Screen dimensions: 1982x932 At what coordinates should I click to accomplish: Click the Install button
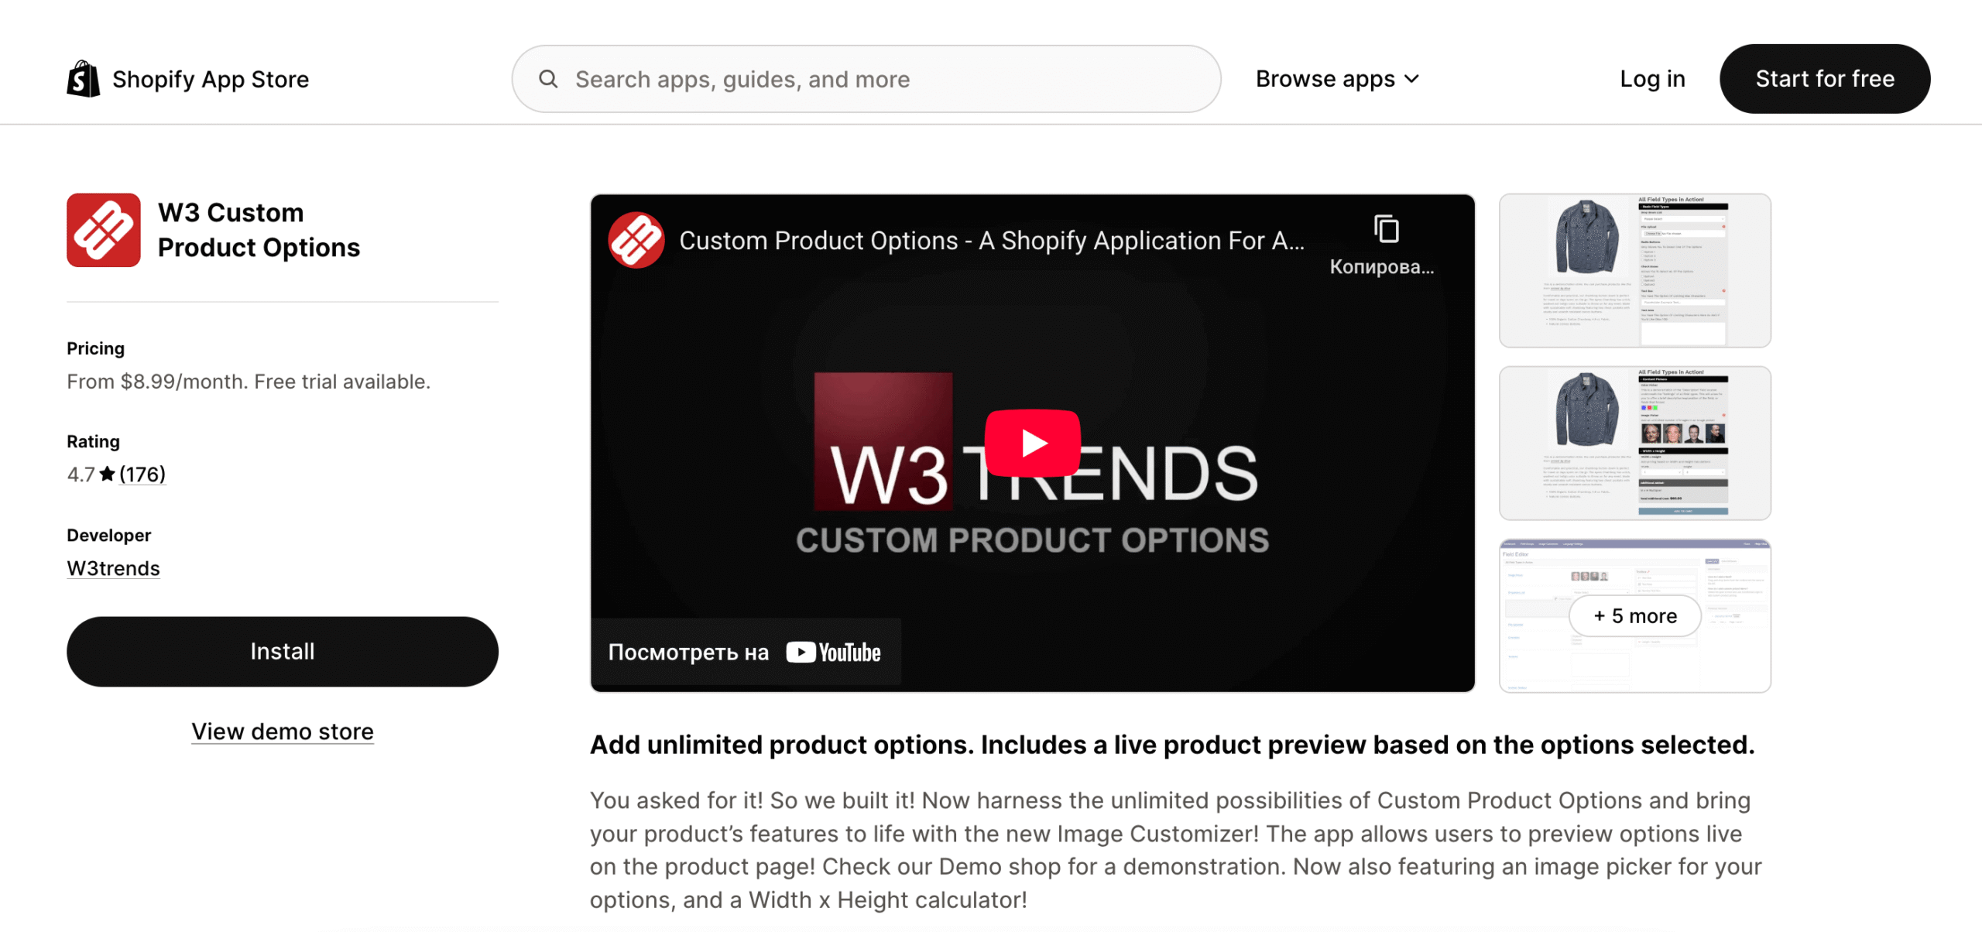283,651
